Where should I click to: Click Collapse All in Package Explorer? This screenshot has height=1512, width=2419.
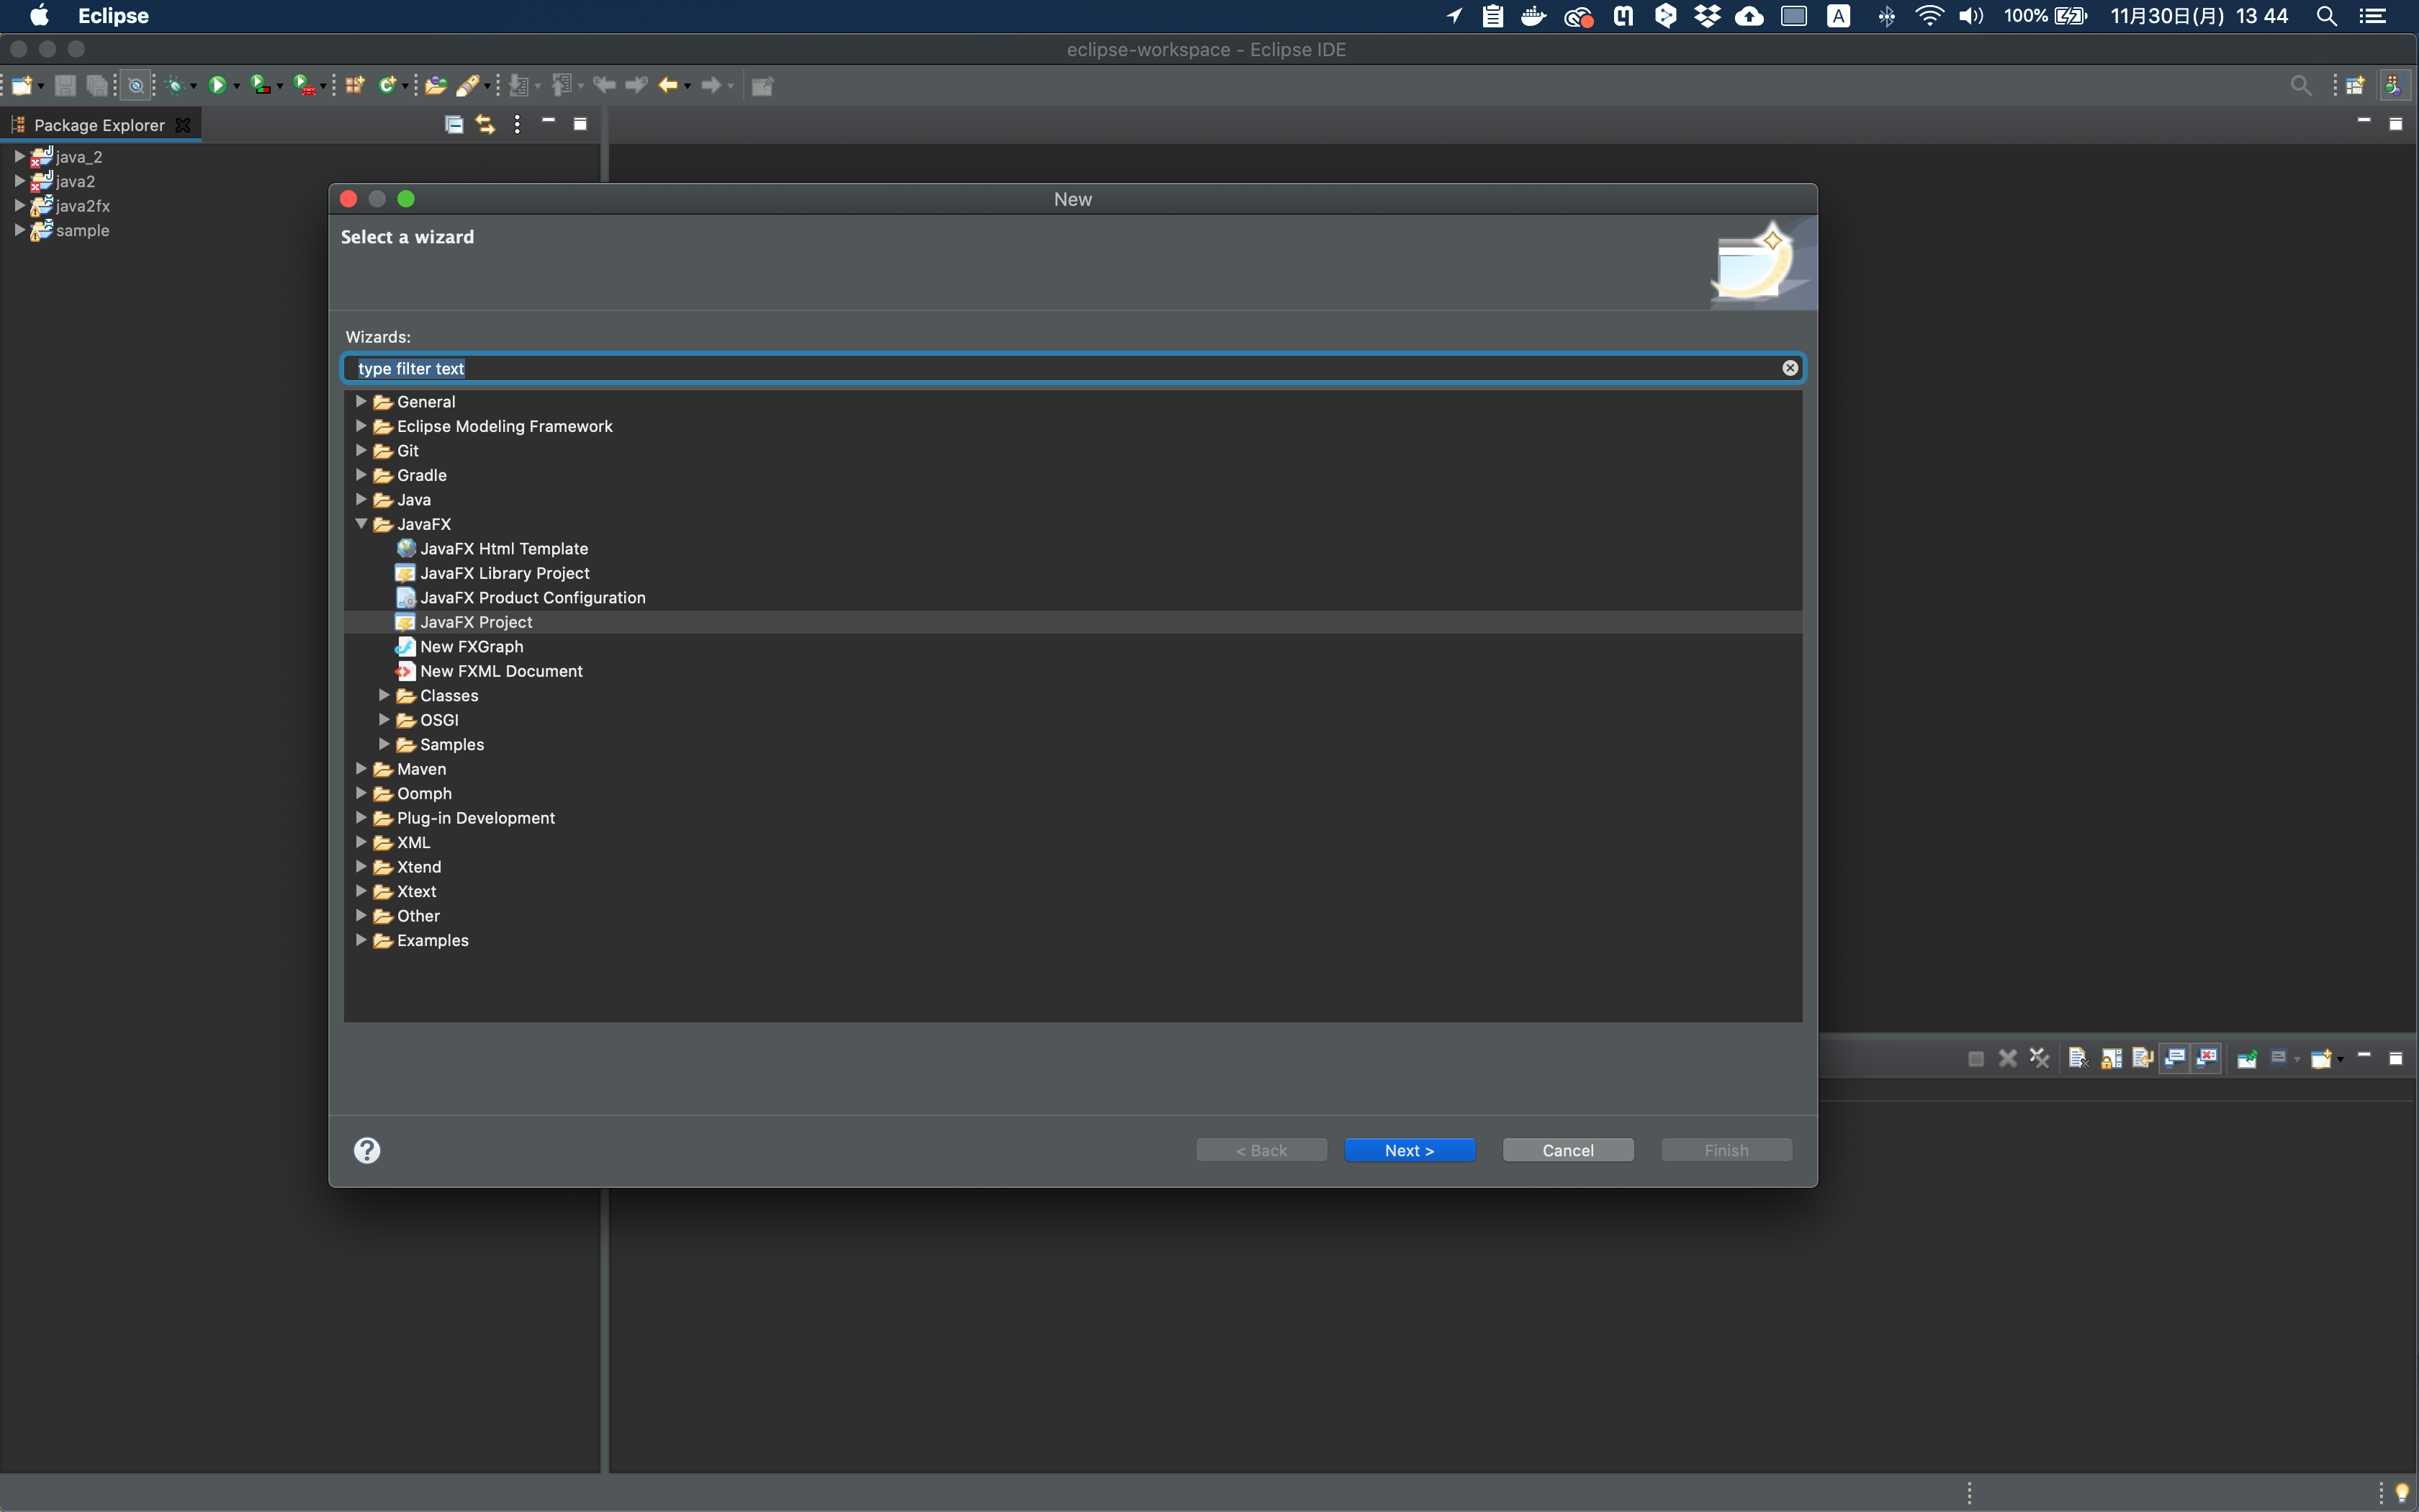click(x=454, y=124)
